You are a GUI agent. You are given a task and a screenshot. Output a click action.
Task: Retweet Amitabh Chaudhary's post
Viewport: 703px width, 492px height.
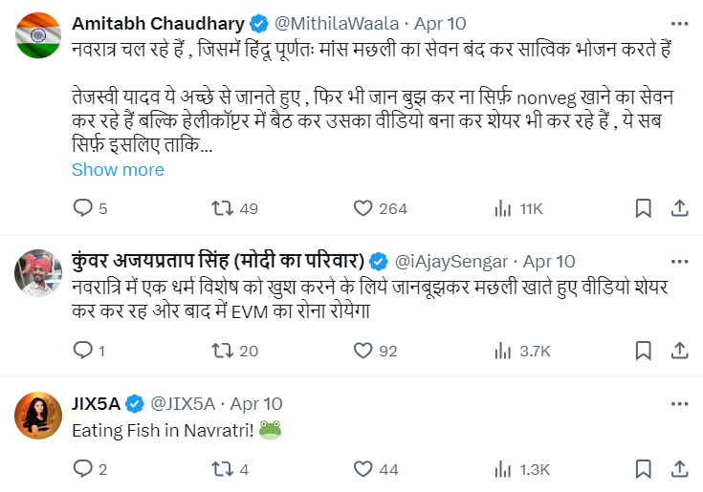coord(221,208)
